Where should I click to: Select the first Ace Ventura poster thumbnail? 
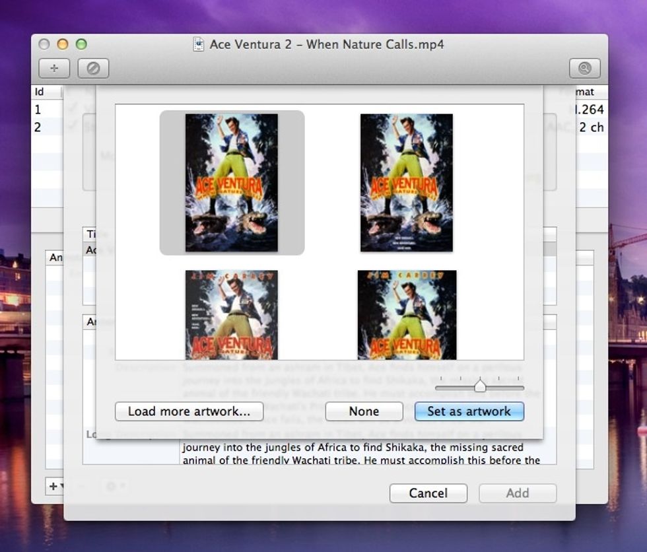point(232,183)
